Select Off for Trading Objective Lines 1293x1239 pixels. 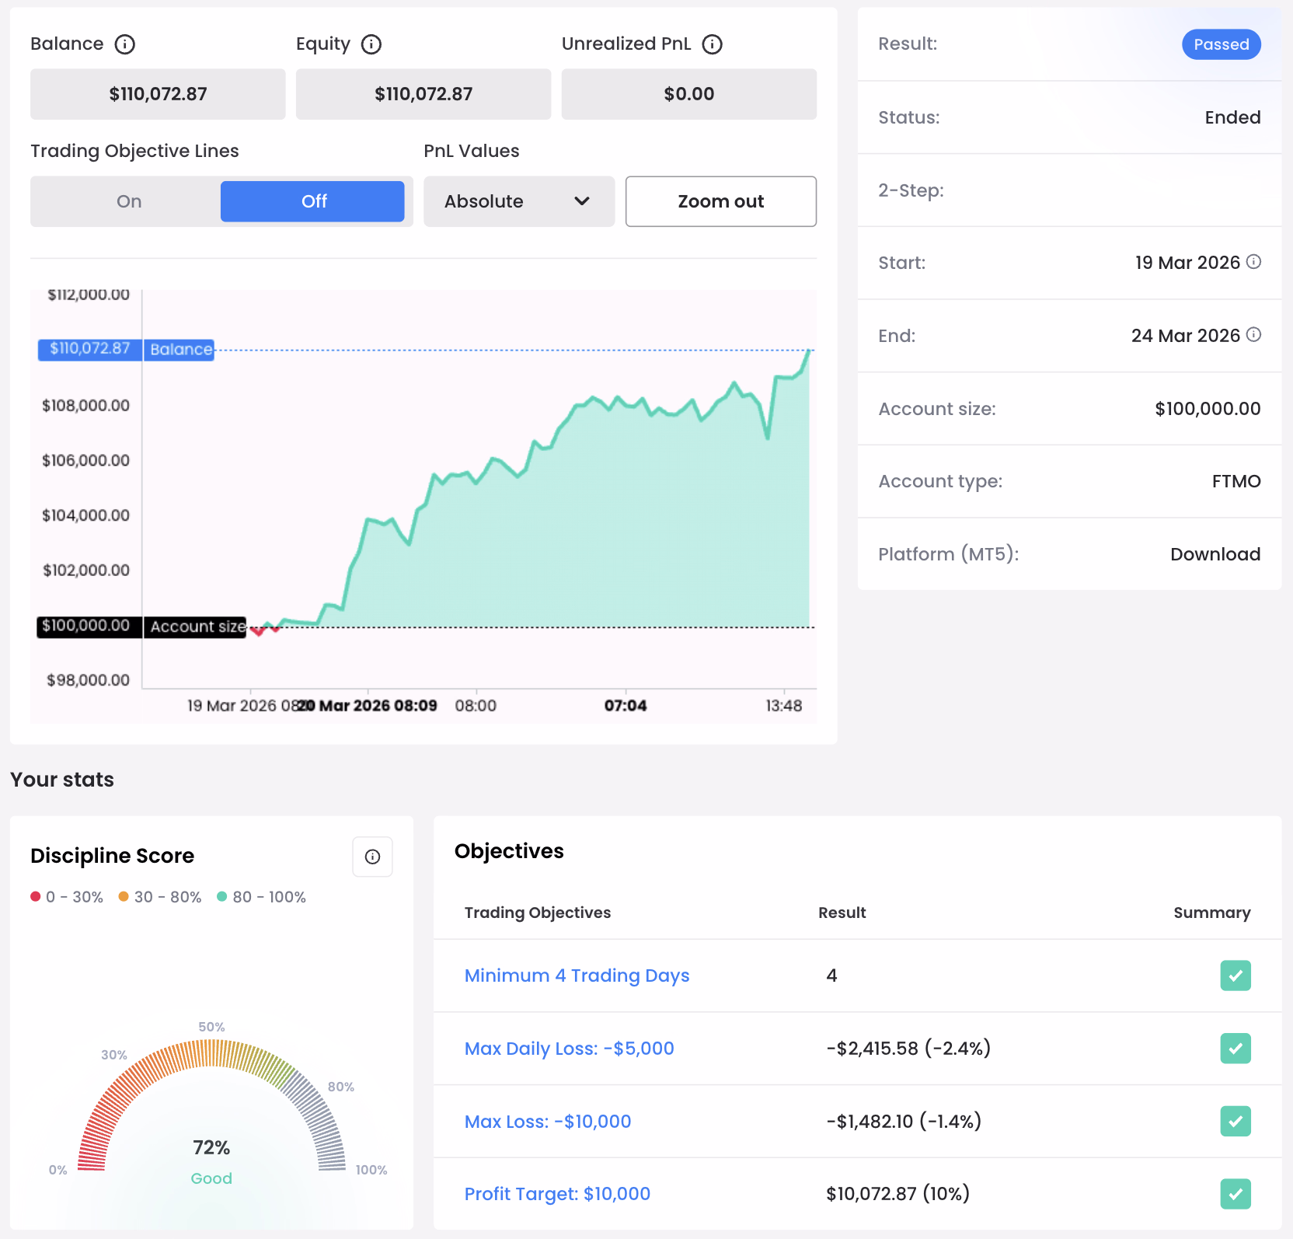[x=312, y=201]
